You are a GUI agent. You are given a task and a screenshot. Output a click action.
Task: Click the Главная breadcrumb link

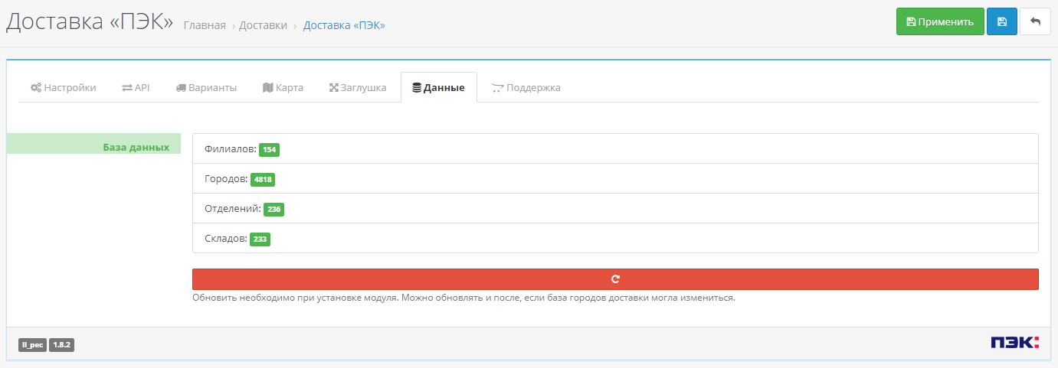[205, 25]
